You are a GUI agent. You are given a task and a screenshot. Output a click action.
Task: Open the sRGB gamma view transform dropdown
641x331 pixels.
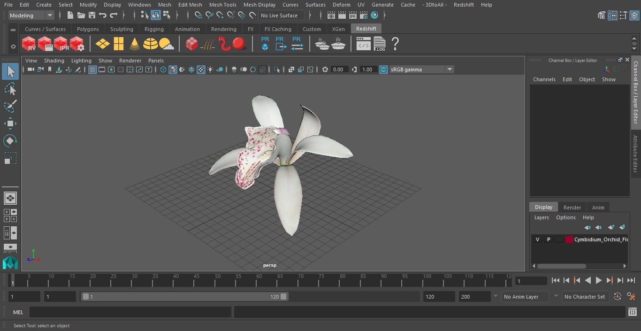421,69
